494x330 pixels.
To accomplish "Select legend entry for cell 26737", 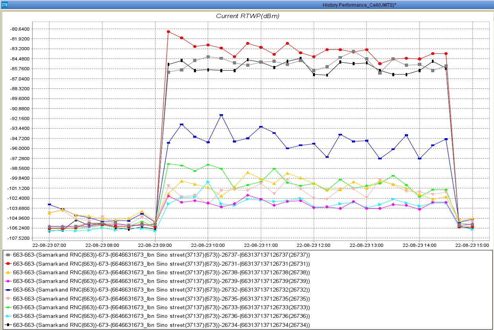I will pyautogui.click(x=157, y=255).
